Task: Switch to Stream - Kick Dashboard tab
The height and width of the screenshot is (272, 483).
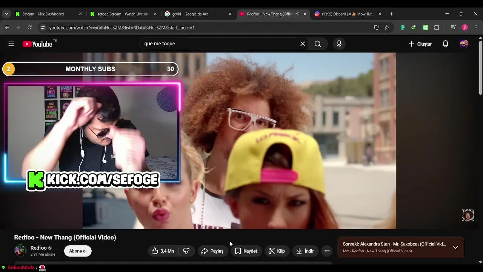Action: (48, 14)
